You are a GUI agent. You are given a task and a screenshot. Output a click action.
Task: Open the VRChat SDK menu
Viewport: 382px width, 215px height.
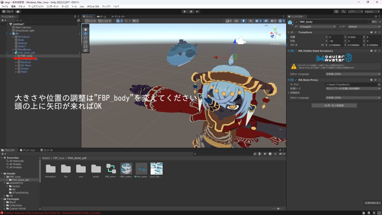point(93,7)
